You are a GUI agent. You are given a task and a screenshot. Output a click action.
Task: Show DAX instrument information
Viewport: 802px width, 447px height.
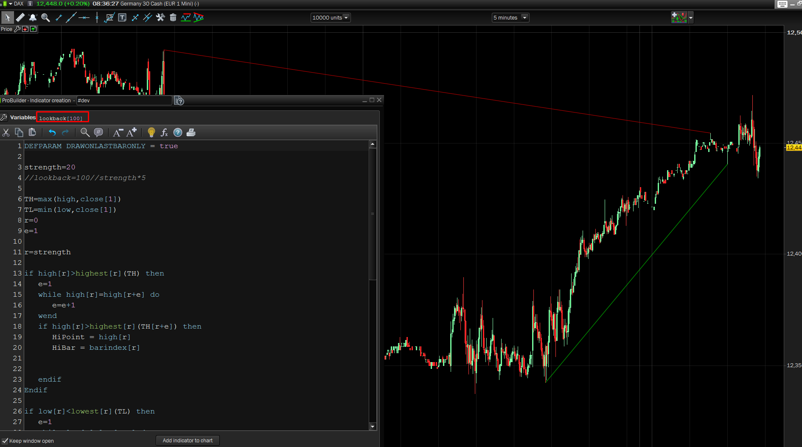pos(30,3)
